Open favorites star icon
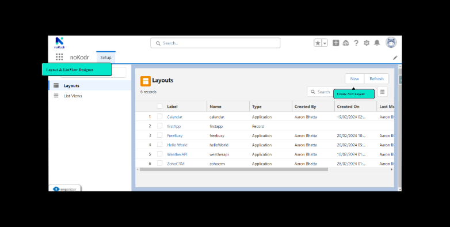This screenshot has height=227, width=450. [x=318, y=43]
